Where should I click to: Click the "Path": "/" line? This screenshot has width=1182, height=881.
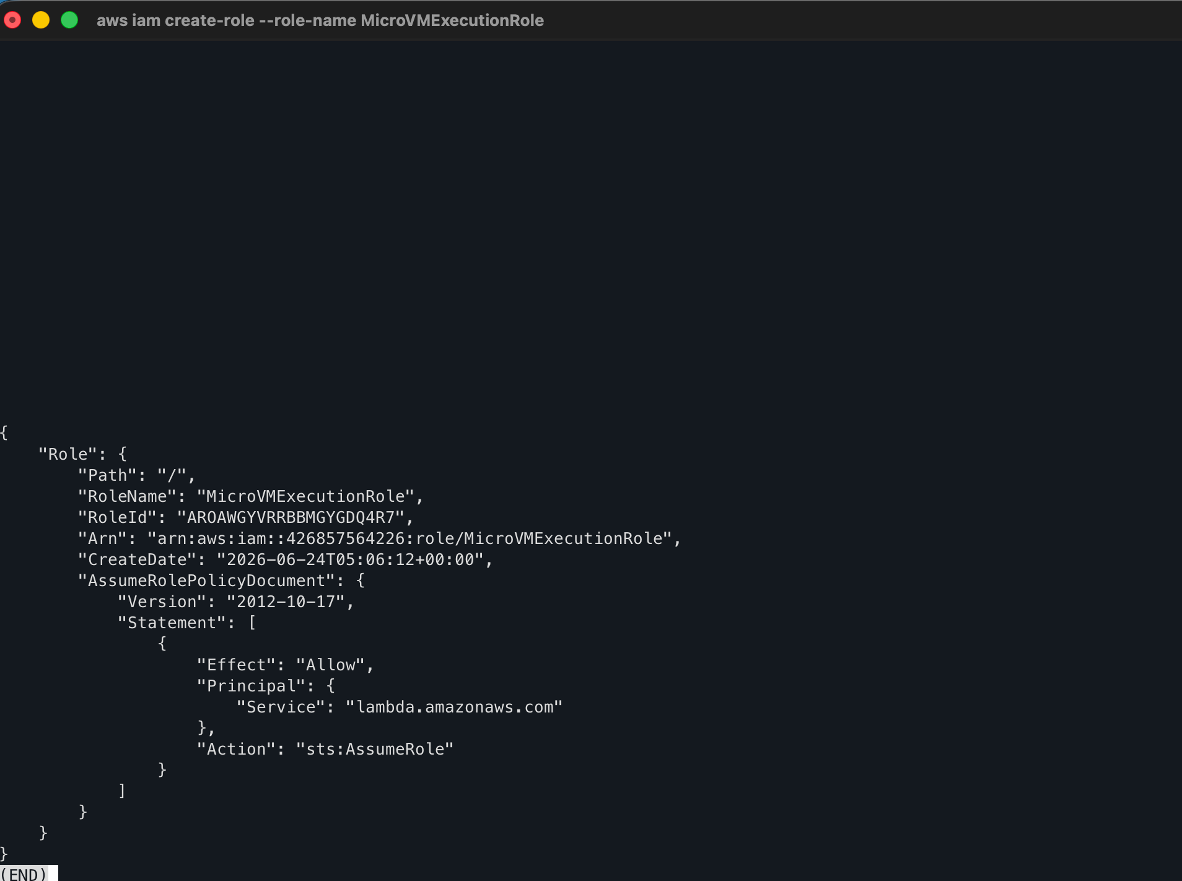[x=137, y=475]
